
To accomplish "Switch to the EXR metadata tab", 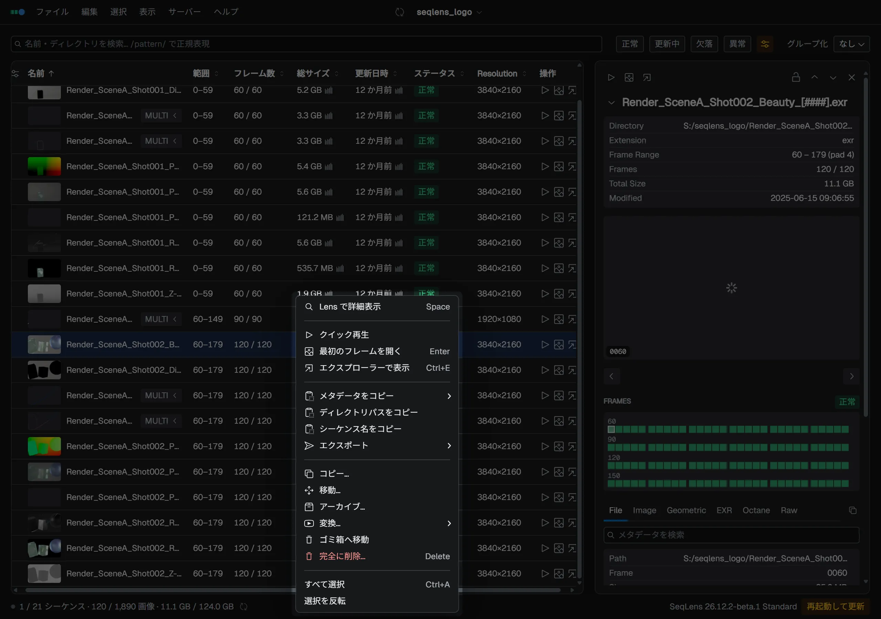I will pyautogui.click(x=724, y=510).
